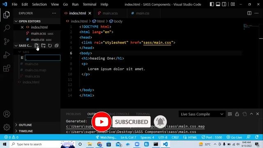Screen dimensions: 263x148
Task: Open Source Control view
Action: [x=7, y=42]
